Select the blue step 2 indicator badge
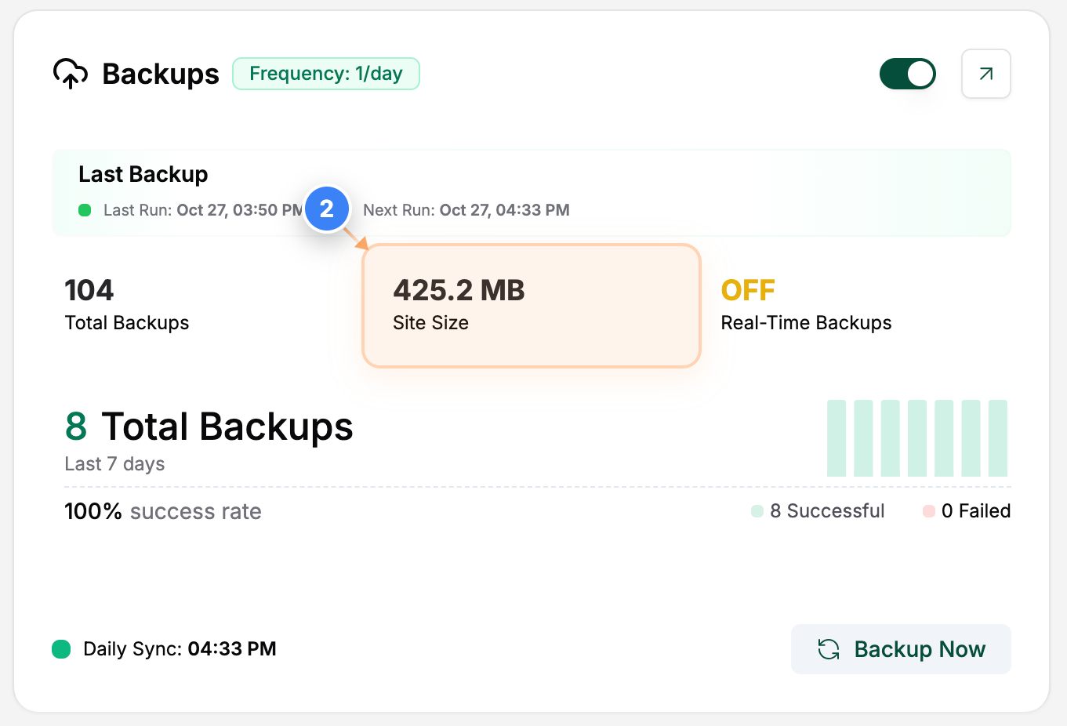This screenshot has width=1067, height=726. tap(327, 209)
